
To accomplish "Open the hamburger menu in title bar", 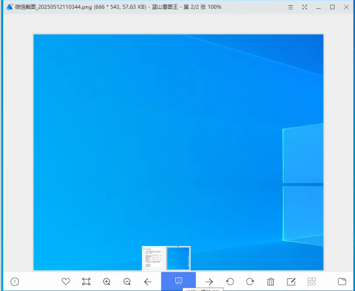I will click(291, 7).
